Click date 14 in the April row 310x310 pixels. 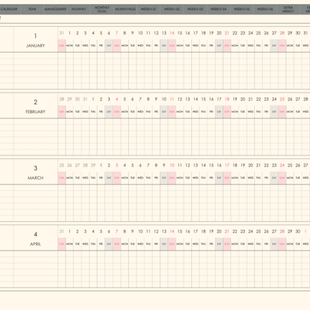172,231
